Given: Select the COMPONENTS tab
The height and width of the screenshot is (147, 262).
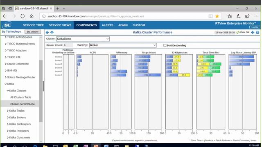Looking at the screenshot, I should (x=86, y=25).
